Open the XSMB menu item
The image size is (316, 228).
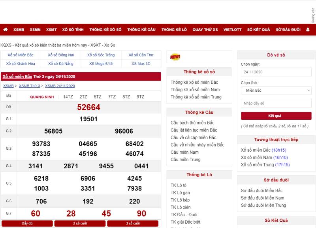pos(19,29)
